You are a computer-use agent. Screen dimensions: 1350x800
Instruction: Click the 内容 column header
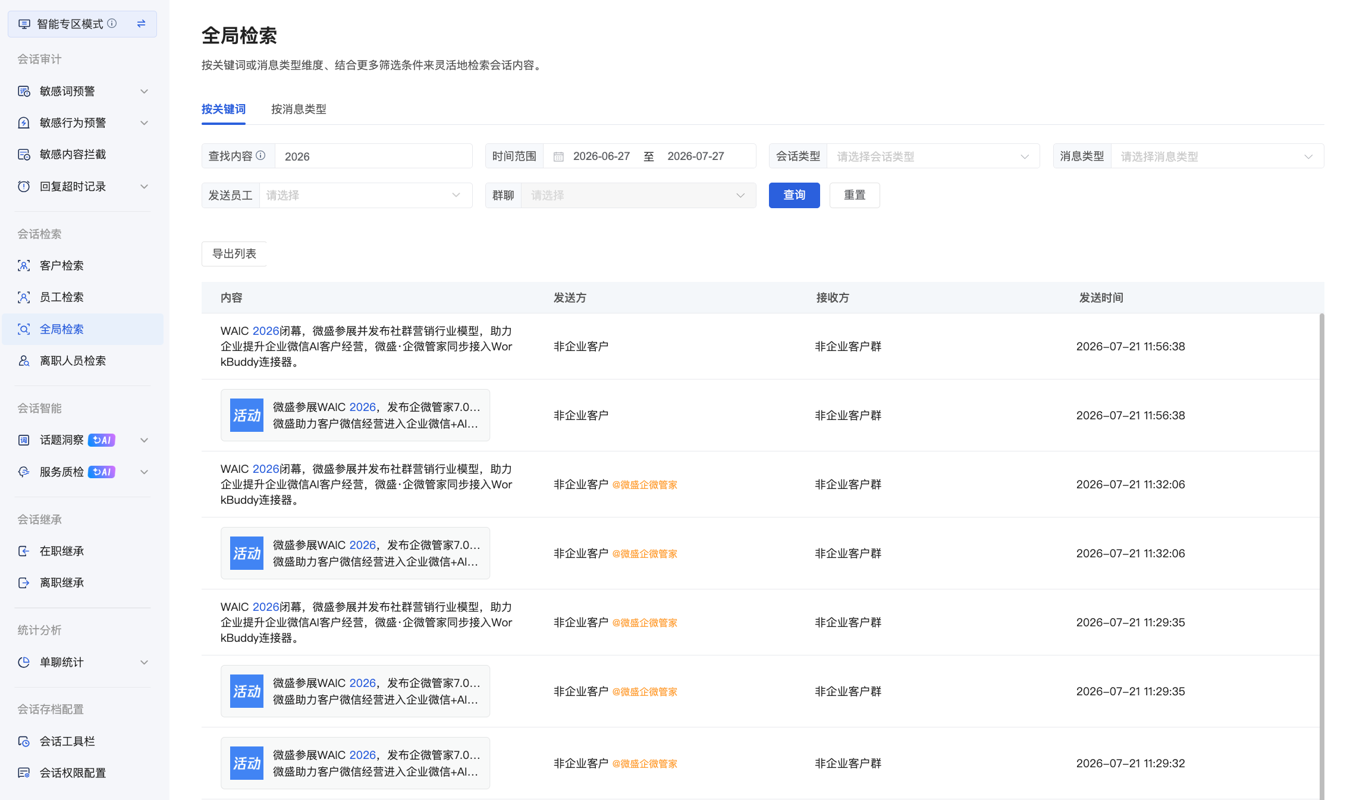coord(231,297)
